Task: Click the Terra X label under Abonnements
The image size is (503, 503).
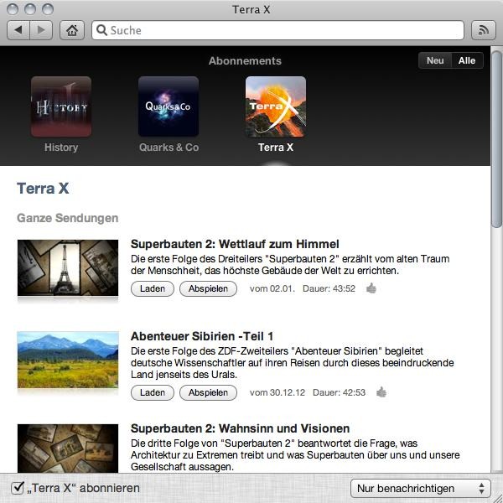Action: (x=276, y=148)
